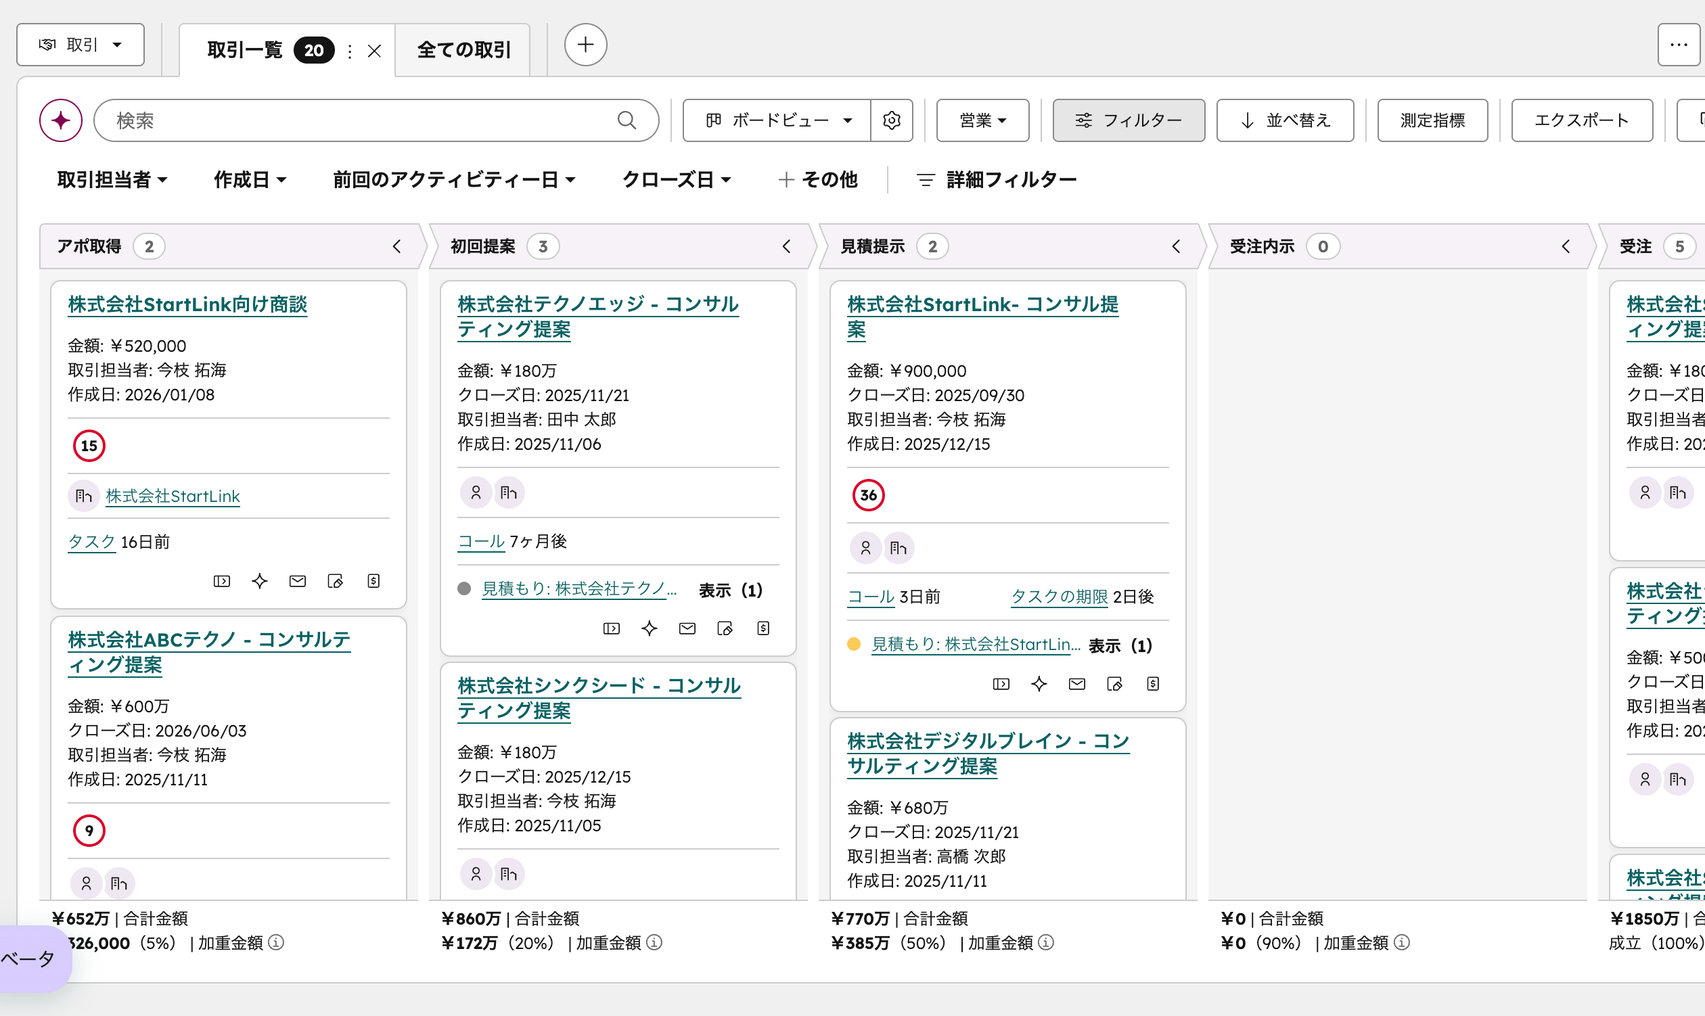Open the three-dot options menu at top right
The image size is (1705, 1016).
[x=1679, y=45]
